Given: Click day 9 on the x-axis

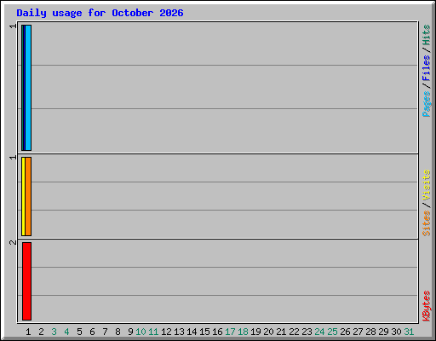Looking at the screenshot, I should point(130,332).
